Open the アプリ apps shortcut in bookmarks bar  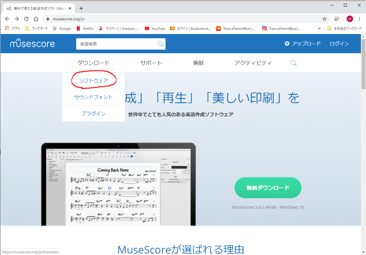tap(12, 28)
